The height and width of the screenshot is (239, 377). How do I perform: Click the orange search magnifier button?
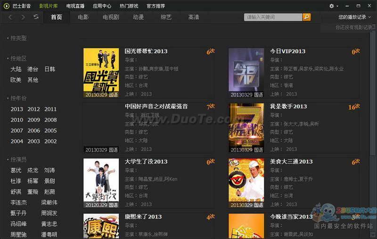pos(307,17)
